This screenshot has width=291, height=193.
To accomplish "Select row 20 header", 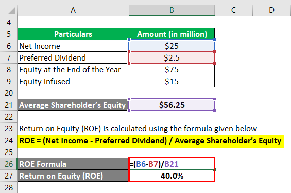I will pos(9,93).
